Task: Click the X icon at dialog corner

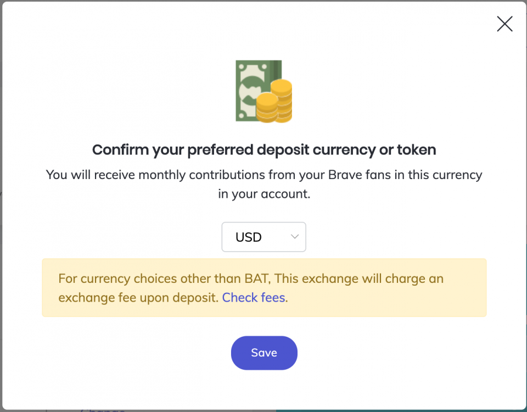Action: [504, 24]
